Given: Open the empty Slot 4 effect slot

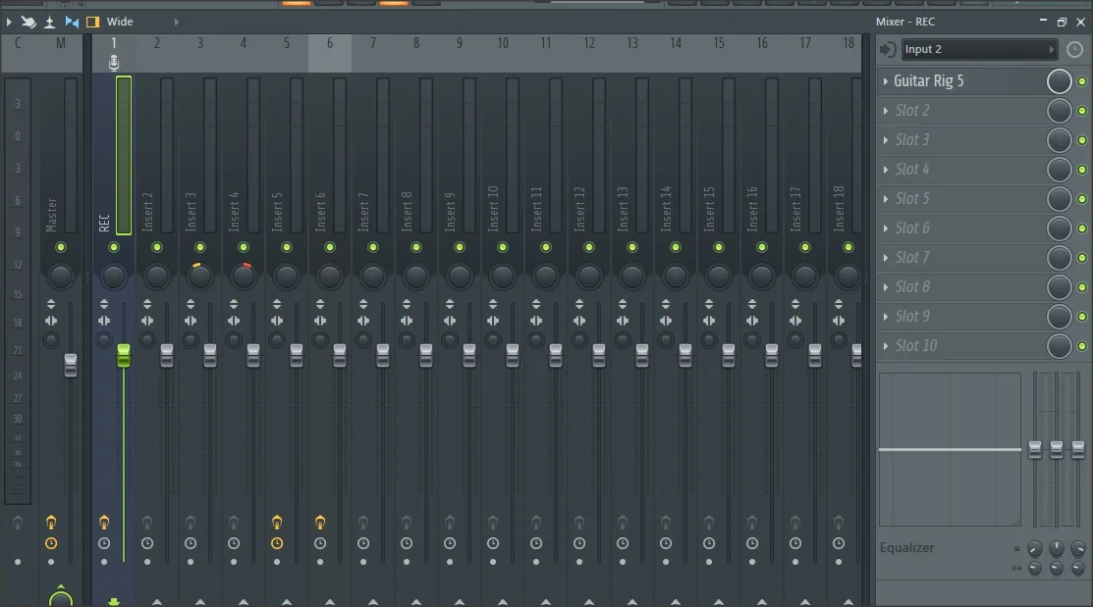Looking at the screenshot, I should click(x=962, y=170).
